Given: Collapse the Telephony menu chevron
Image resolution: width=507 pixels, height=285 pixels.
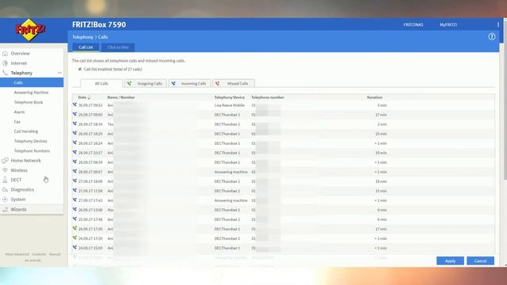Looking at the screenshot, I should click(x=59, y=73).
